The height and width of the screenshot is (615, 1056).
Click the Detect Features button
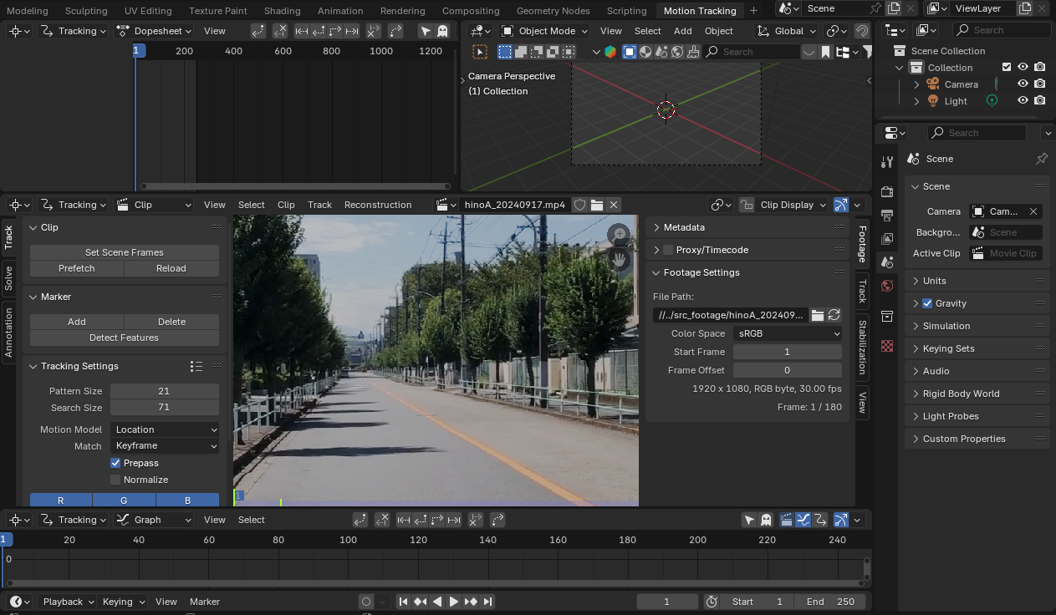[124, 338]
